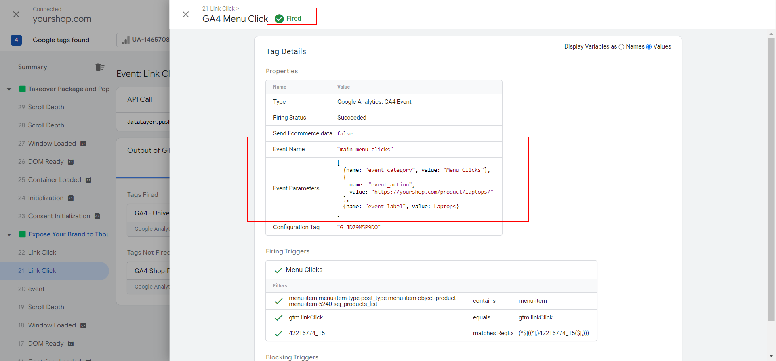
Task: Select Names for variable display
Action: [621, 47]
